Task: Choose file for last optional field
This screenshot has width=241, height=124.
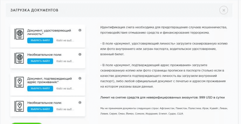Action: tap(40, 109)
